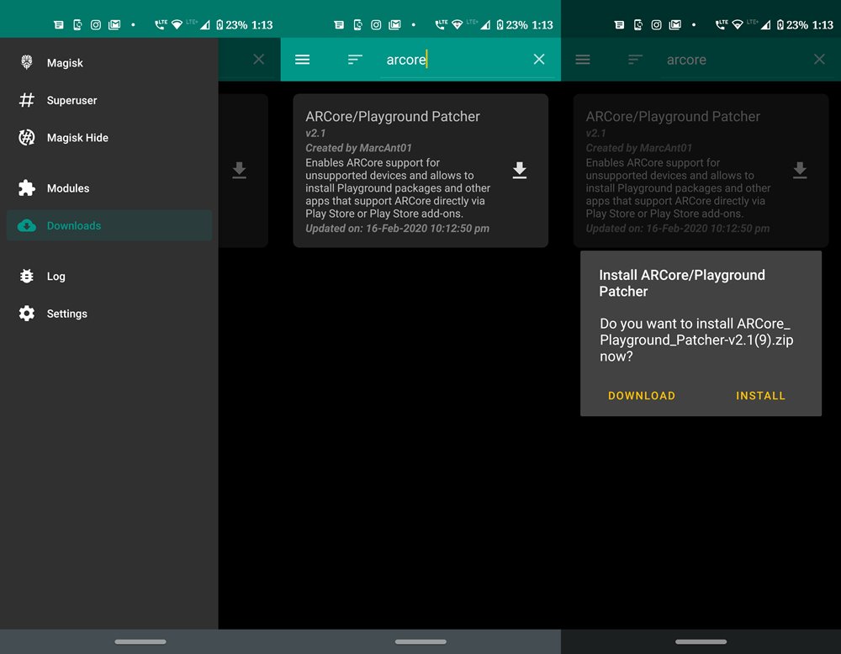Viewport: 841px width, 654px height.
Task: Click the Wi-Fi icon in right status bar
Action: click(738, 24)
